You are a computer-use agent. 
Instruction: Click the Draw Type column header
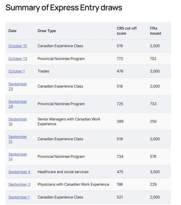[x=47, y=31]
